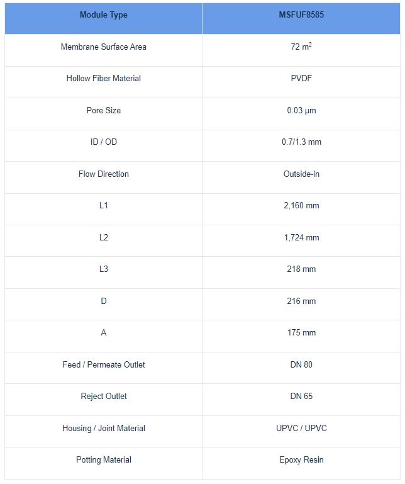This screenshot has width=405, height=484.
Task: Select the 216 mm D value
Action: [x=301, y=301]
